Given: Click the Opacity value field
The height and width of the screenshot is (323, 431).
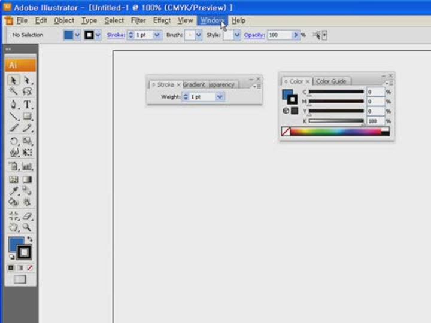Looking at the screenshot, I should coord(280,35).
